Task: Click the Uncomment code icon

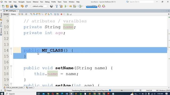Action: pos(71,14)
